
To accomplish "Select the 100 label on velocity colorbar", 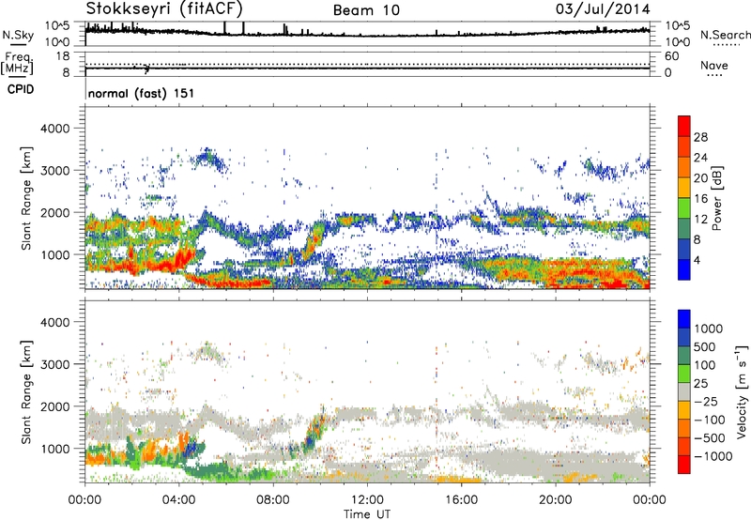I will [x=705, y=365].
